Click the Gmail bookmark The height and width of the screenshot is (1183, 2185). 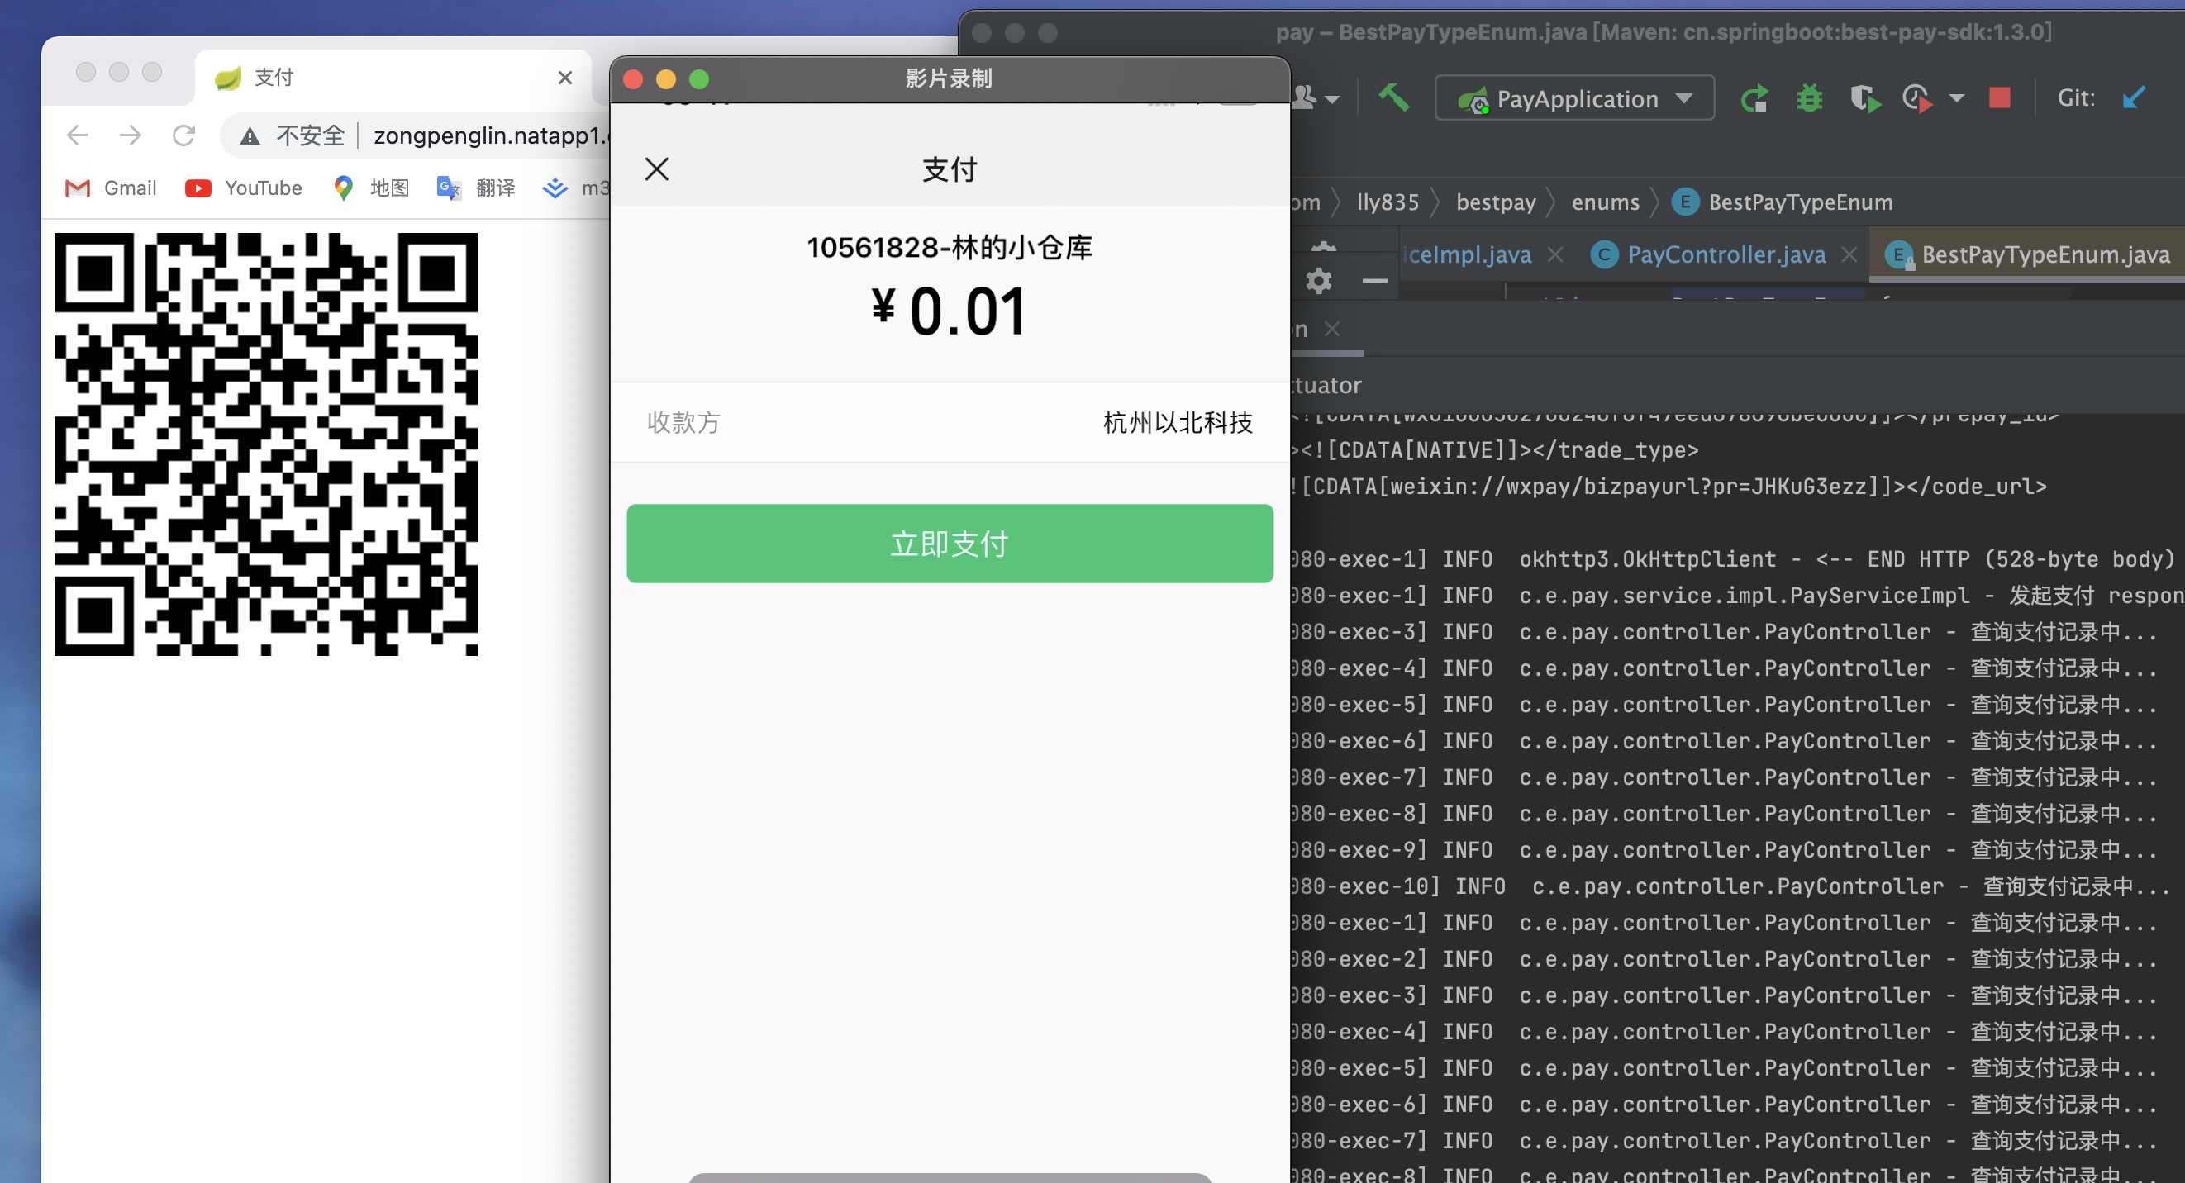click(111, 188)
